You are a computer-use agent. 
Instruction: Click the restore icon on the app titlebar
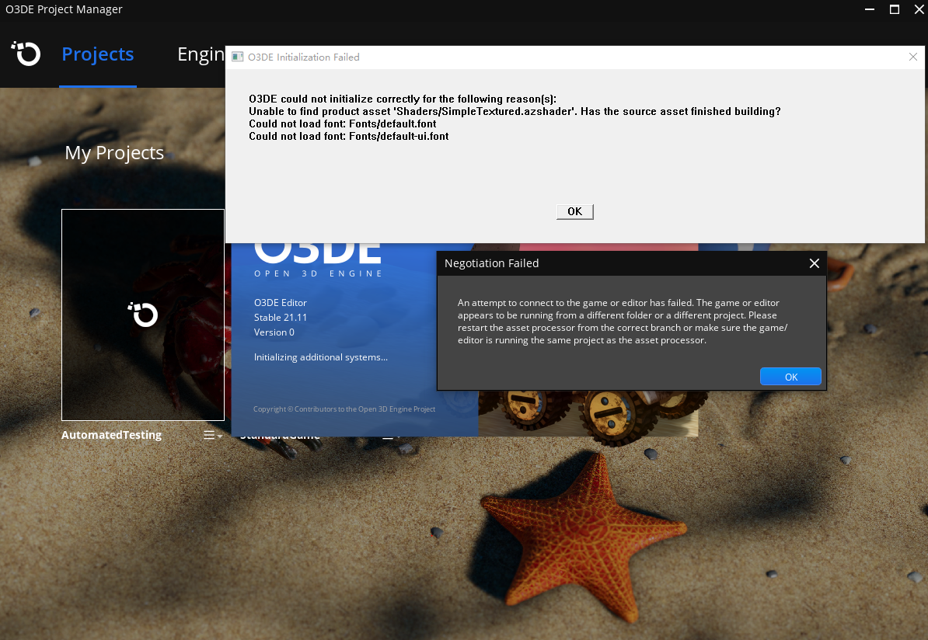click(894, 9)
